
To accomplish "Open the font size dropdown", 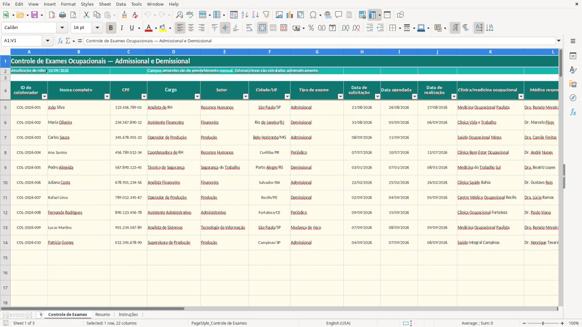I will click(x=97, y=28).
